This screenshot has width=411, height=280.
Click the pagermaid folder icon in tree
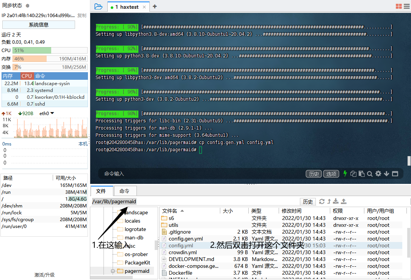(x=120, y=271)
